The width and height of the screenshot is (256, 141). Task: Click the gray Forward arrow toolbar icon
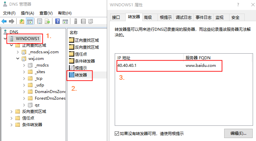point(11,22)
